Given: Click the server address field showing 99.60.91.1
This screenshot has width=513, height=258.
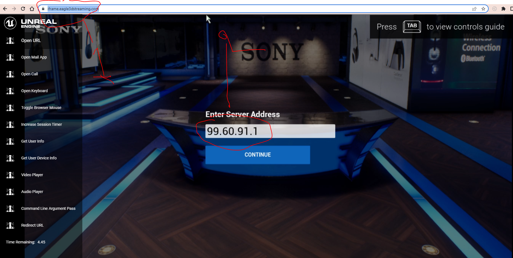Looking at the screenshot, I should point(270,131).
